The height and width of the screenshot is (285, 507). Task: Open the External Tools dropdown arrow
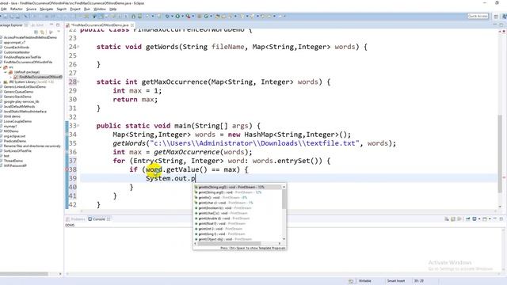tap(193, 16)
